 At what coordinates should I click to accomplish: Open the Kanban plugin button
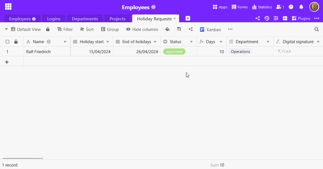210,30
